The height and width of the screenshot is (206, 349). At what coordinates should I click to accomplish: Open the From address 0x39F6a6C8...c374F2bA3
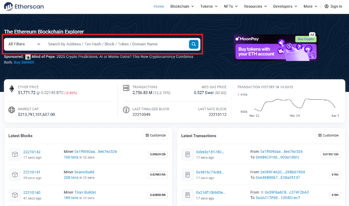[287, 192]
